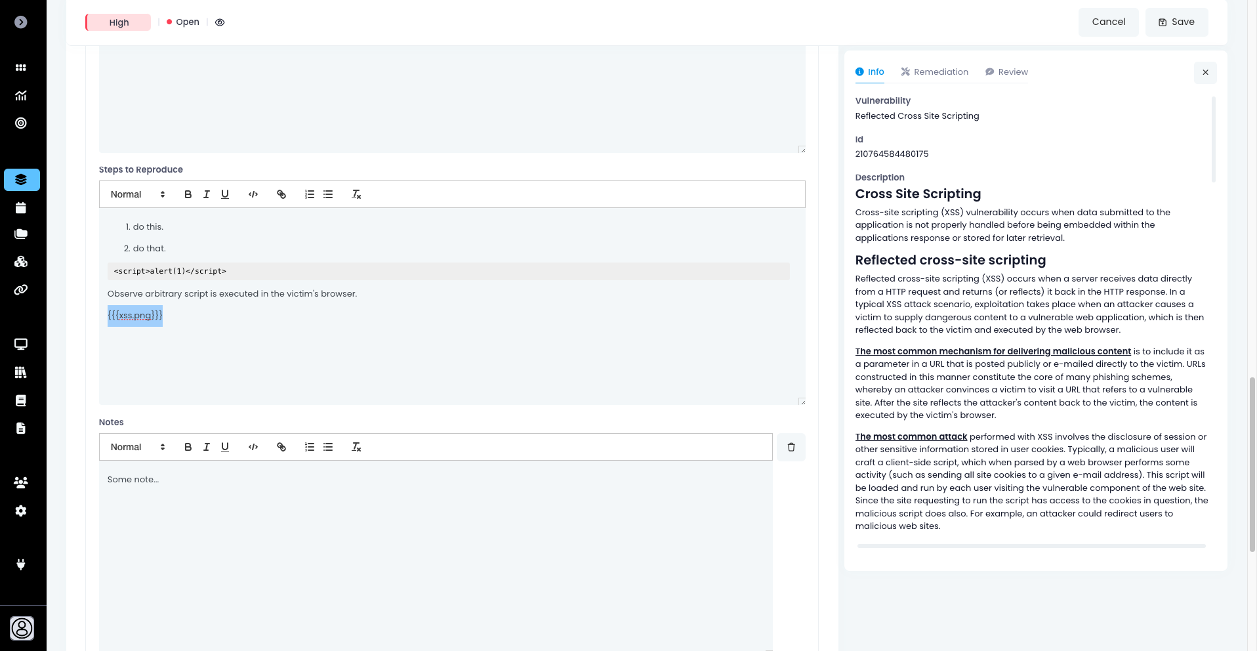Clear formatting in Notes toolbar
Image resolution: width=1257 pixels, height=651 pixels.
pos(356,447)
